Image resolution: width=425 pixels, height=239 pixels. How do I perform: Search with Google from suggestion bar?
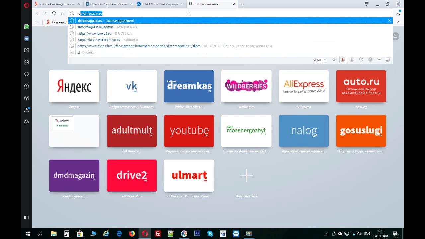(x=334, y=60)
